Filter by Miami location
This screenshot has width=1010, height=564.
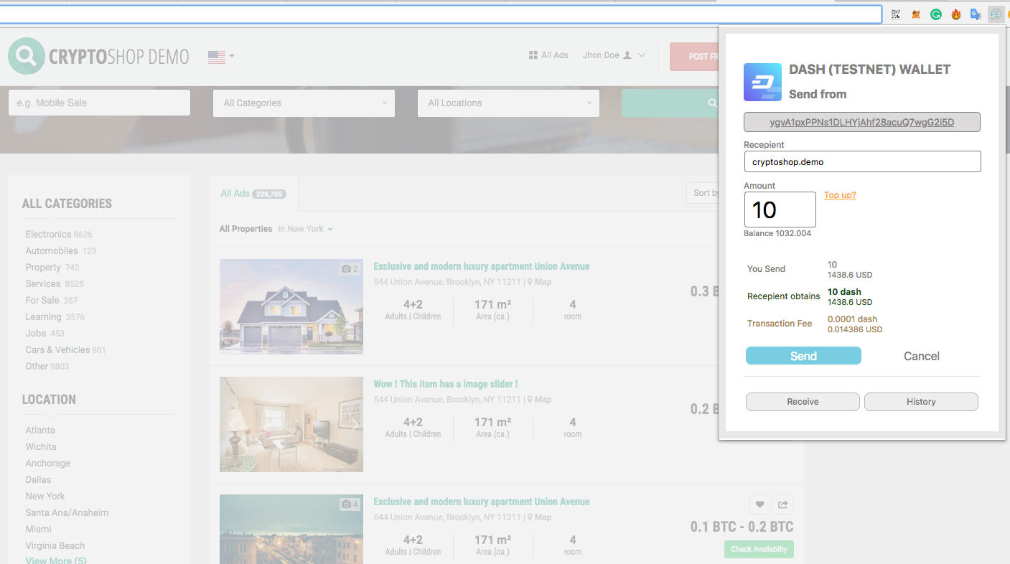coord(38,529)
